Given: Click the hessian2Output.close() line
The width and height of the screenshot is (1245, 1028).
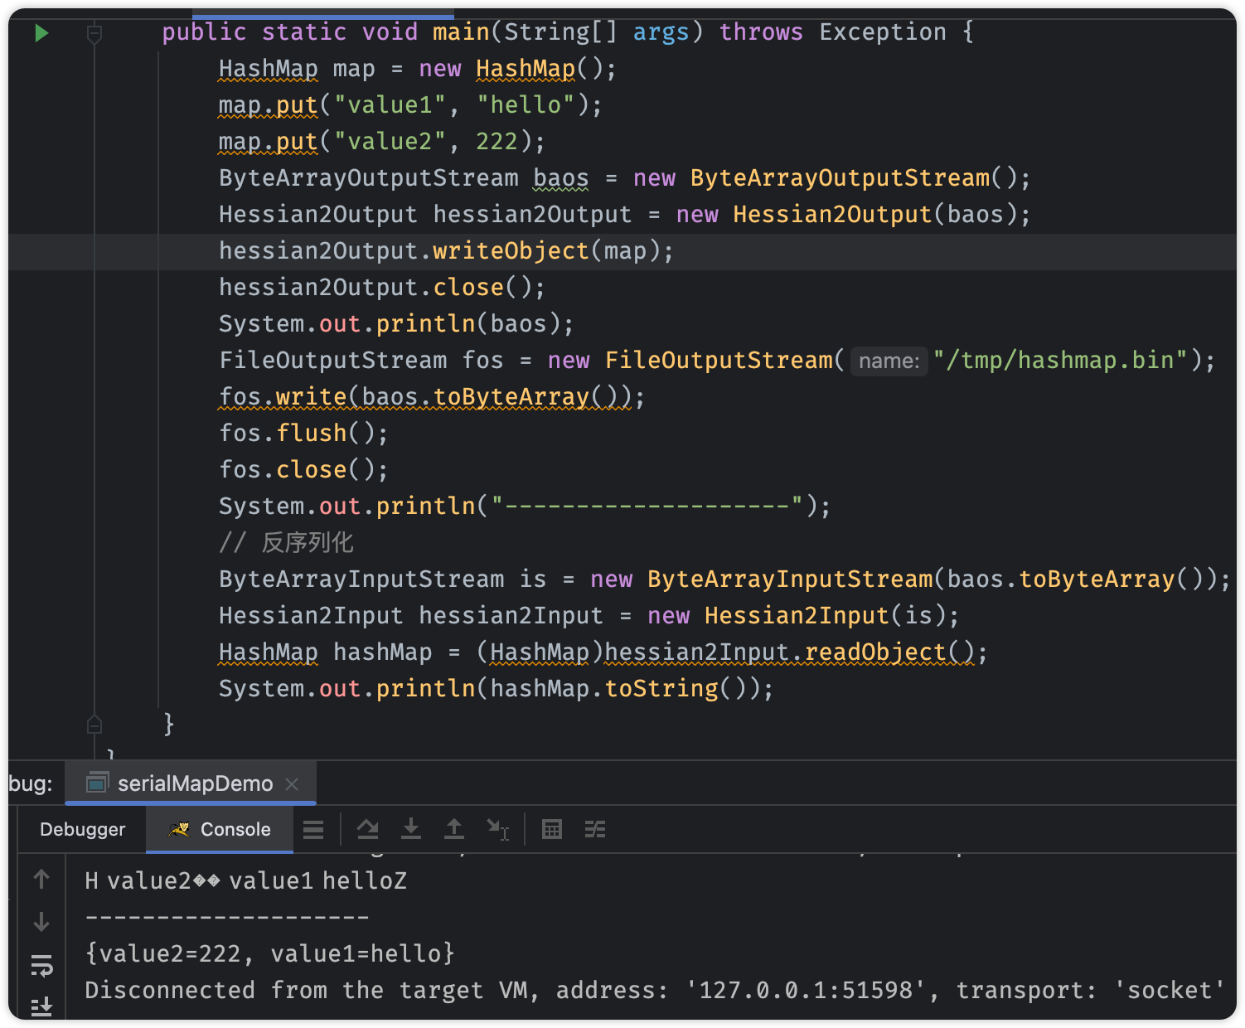Looking at the screenshot, I should [382, 288].
